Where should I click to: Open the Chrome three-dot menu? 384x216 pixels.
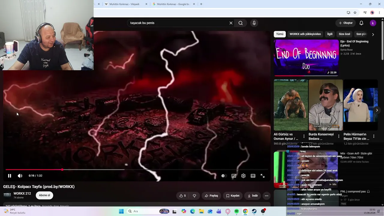coord(379,13)
